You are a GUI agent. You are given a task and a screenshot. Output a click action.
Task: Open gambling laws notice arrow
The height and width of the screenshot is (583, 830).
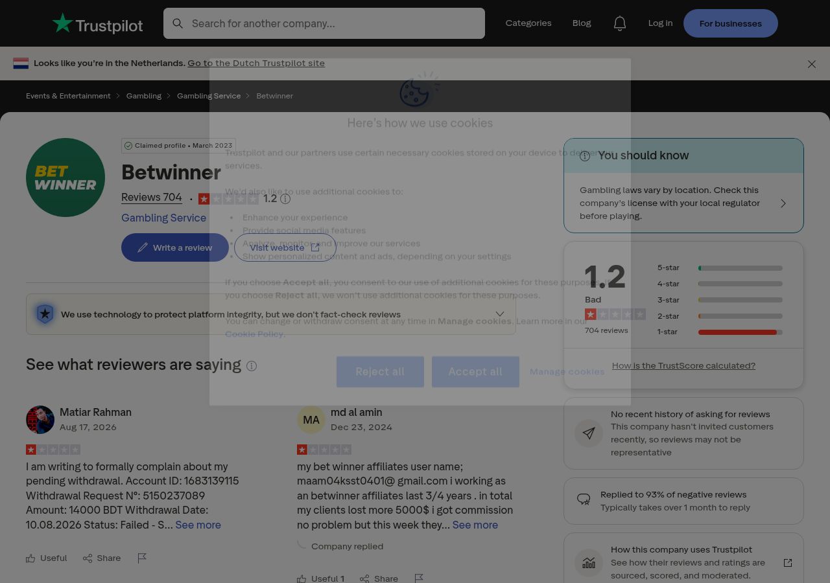[x=783, y=203]
